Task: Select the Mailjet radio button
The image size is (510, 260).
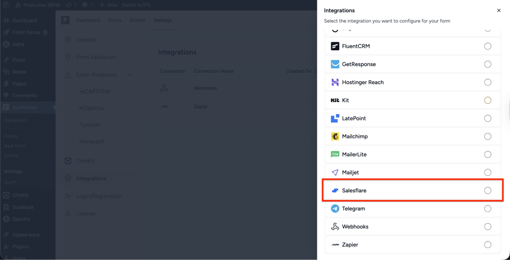Action: [488, 172]
